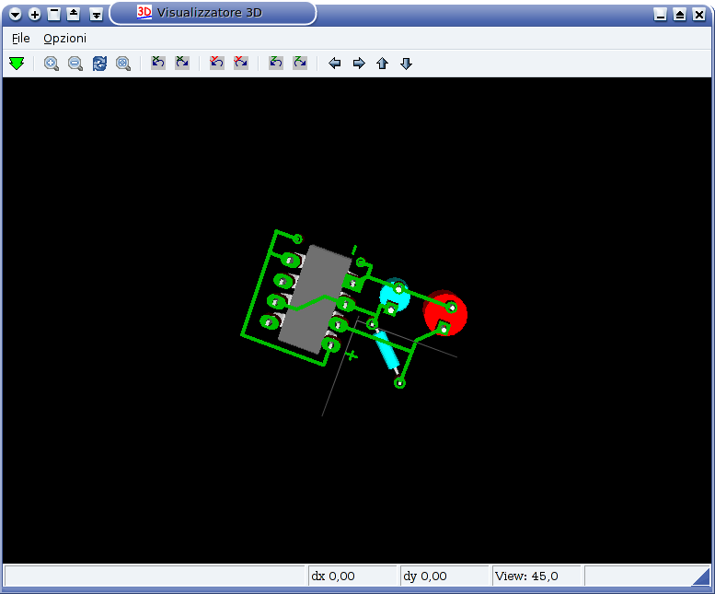Redraw the view with the refresh icon
This screenshot has height=594, width=715.
[99, 63]
